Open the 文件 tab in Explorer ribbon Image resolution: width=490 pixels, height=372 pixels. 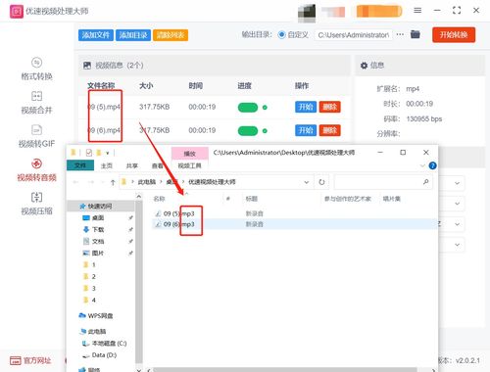pyautogui.click(x=80, y=165)
